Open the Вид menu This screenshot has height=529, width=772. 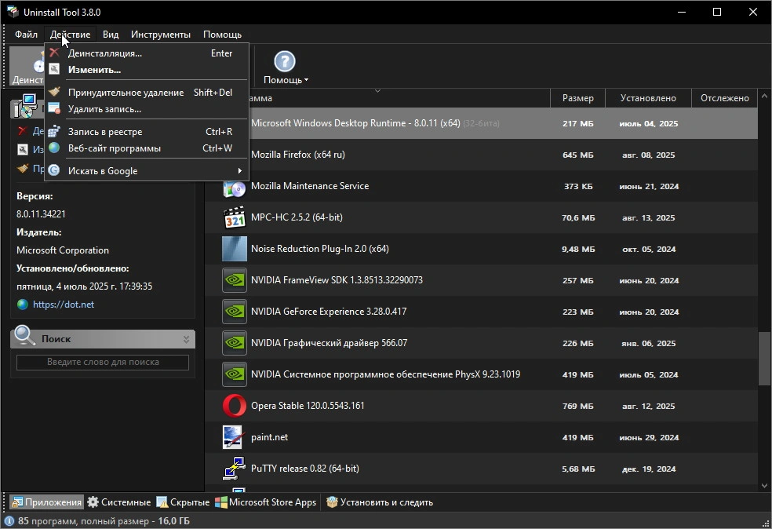[x=111, y=35]
